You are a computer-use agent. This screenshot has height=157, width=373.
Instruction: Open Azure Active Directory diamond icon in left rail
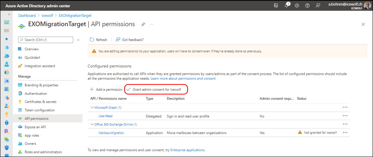point(7,47)
